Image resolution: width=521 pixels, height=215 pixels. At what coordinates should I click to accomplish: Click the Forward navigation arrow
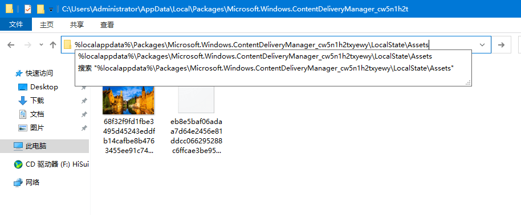click(x=27, y=45)
